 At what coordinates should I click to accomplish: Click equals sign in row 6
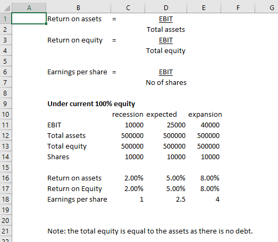coord(114,72)
